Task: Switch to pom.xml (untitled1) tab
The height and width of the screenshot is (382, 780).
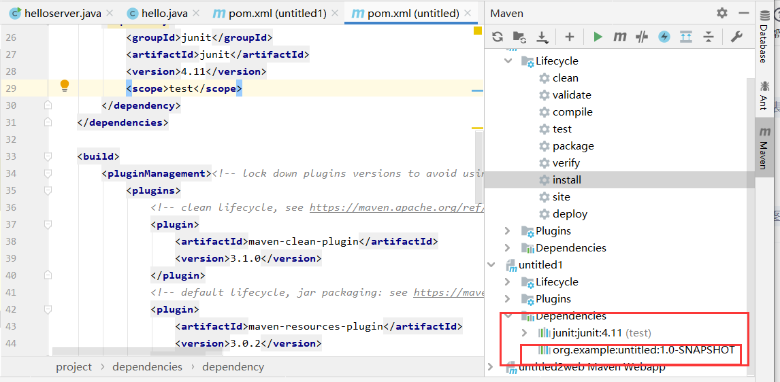Action: [x=278, y=14]
